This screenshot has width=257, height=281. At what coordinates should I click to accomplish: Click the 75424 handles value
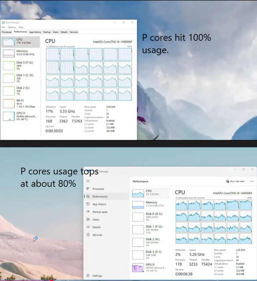coord(206,264)
